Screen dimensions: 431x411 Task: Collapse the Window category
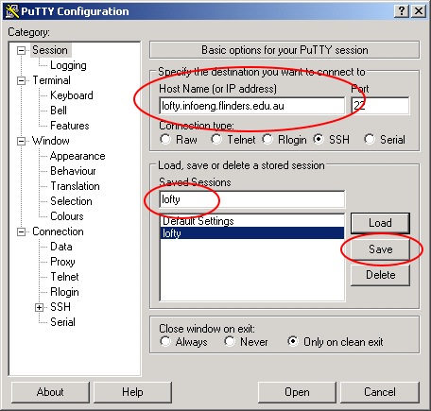(x=21, y=141)
